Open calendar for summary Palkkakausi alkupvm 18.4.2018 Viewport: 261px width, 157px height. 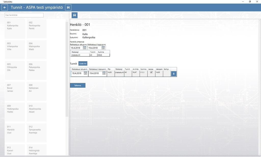(84, 48)
